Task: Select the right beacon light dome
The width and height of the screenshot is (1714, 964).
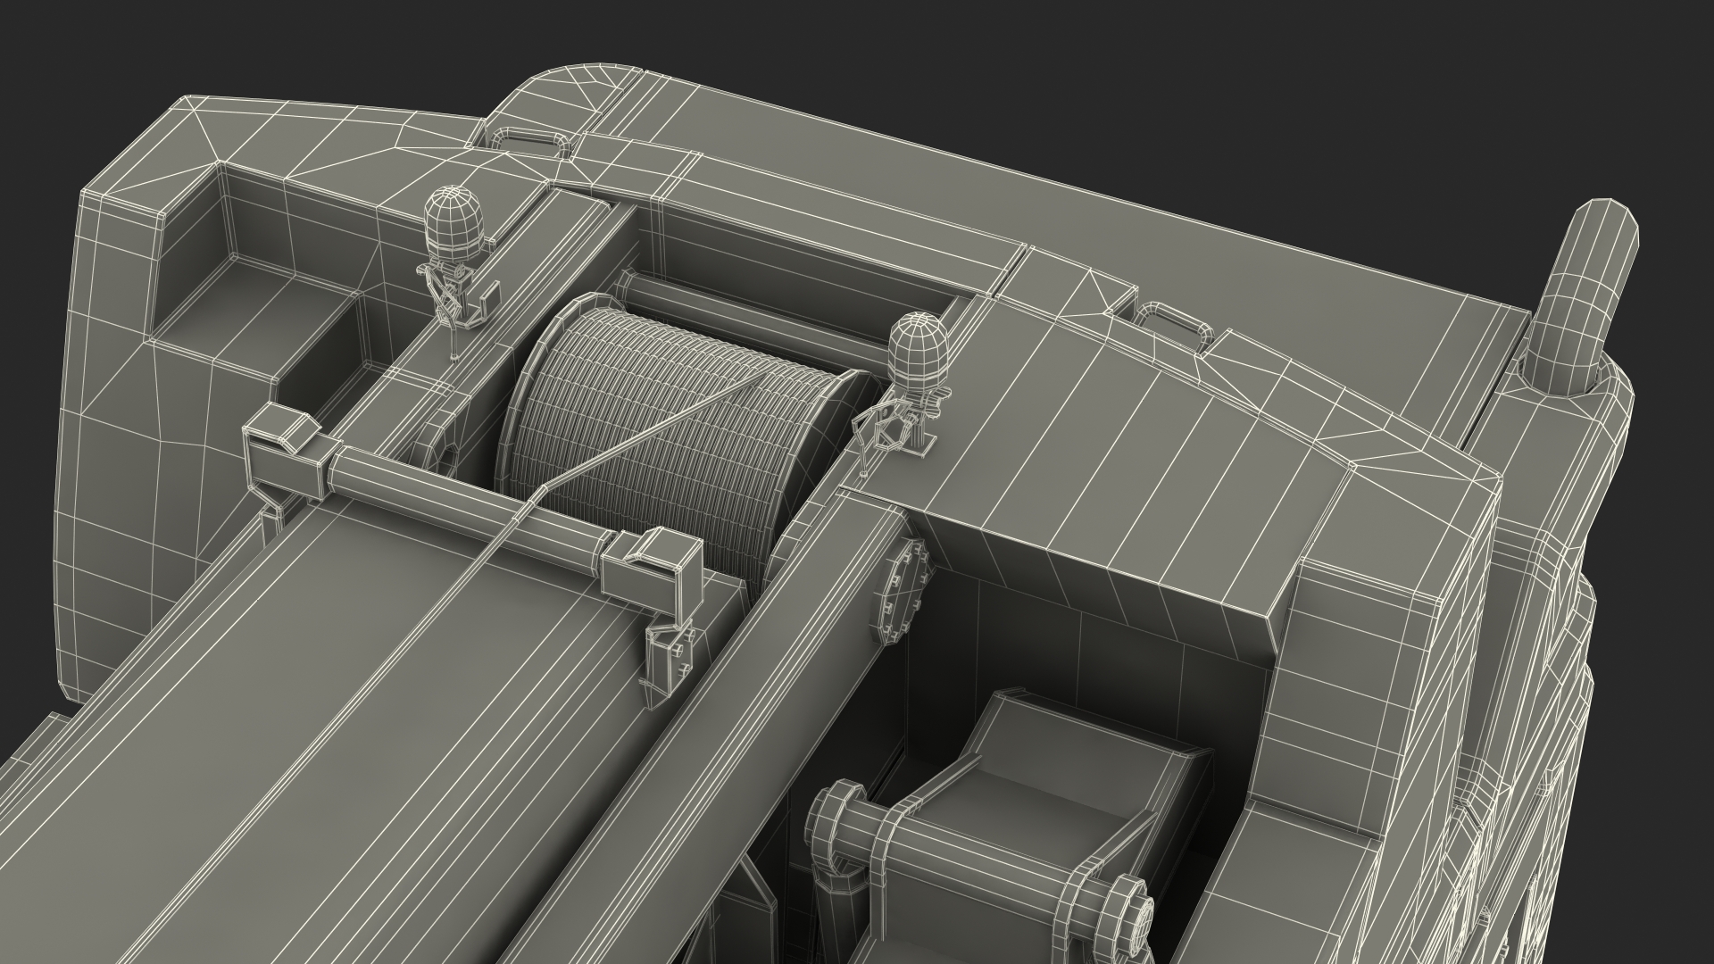Action: 917,351
